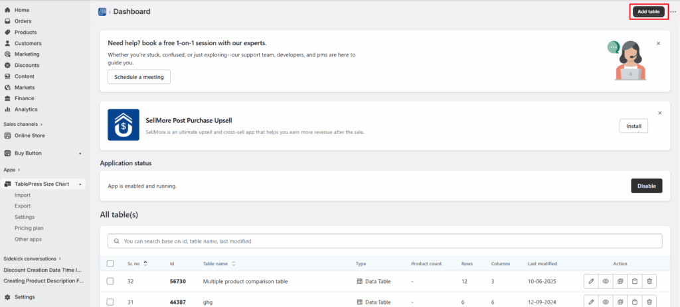680x307 pixels.
Task: Open the three-dots menu beside Add table
Action: coord(673,12)
